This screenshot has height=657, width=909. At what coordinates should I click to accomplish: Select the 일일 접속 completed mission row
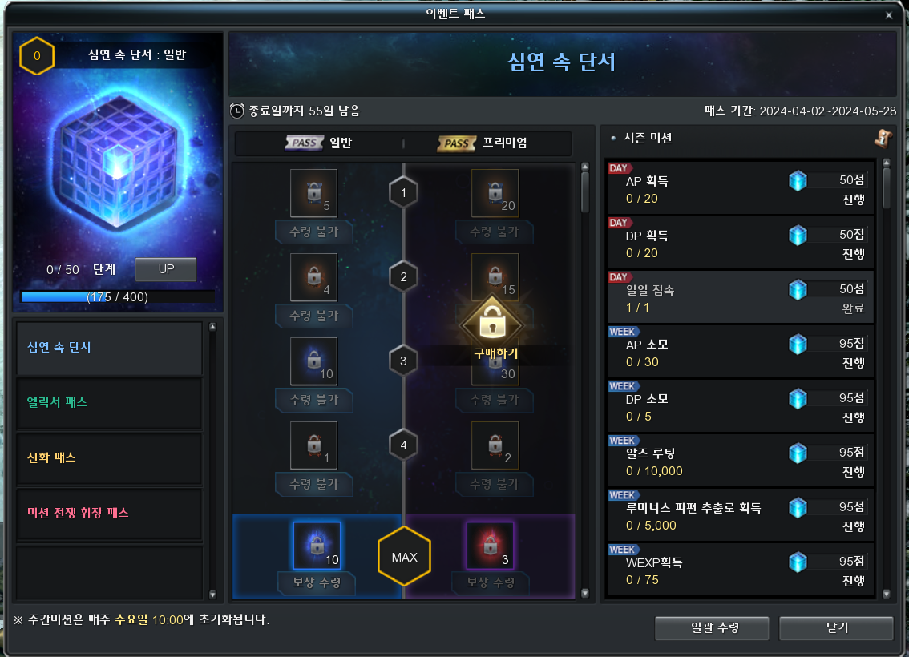(x=741, y=297)
